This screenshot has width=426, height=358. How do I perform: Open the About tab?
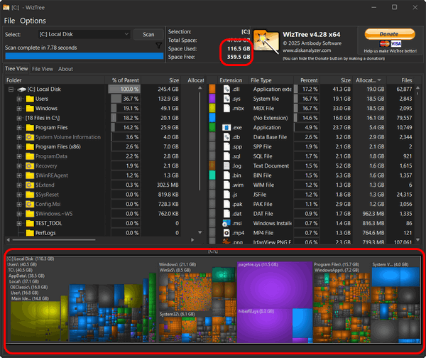tap(65, 69)
